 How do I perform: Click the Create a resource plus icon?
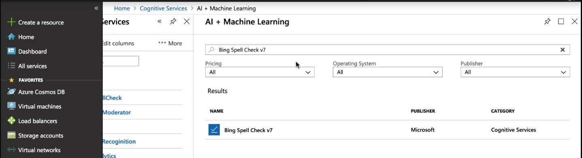pyautogui.click(x=11, y=22)
